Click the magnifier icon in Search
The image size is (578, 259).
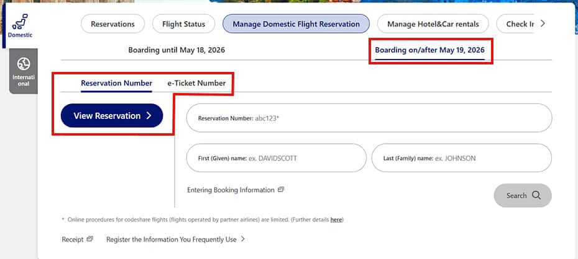click(x=536, y=195)
